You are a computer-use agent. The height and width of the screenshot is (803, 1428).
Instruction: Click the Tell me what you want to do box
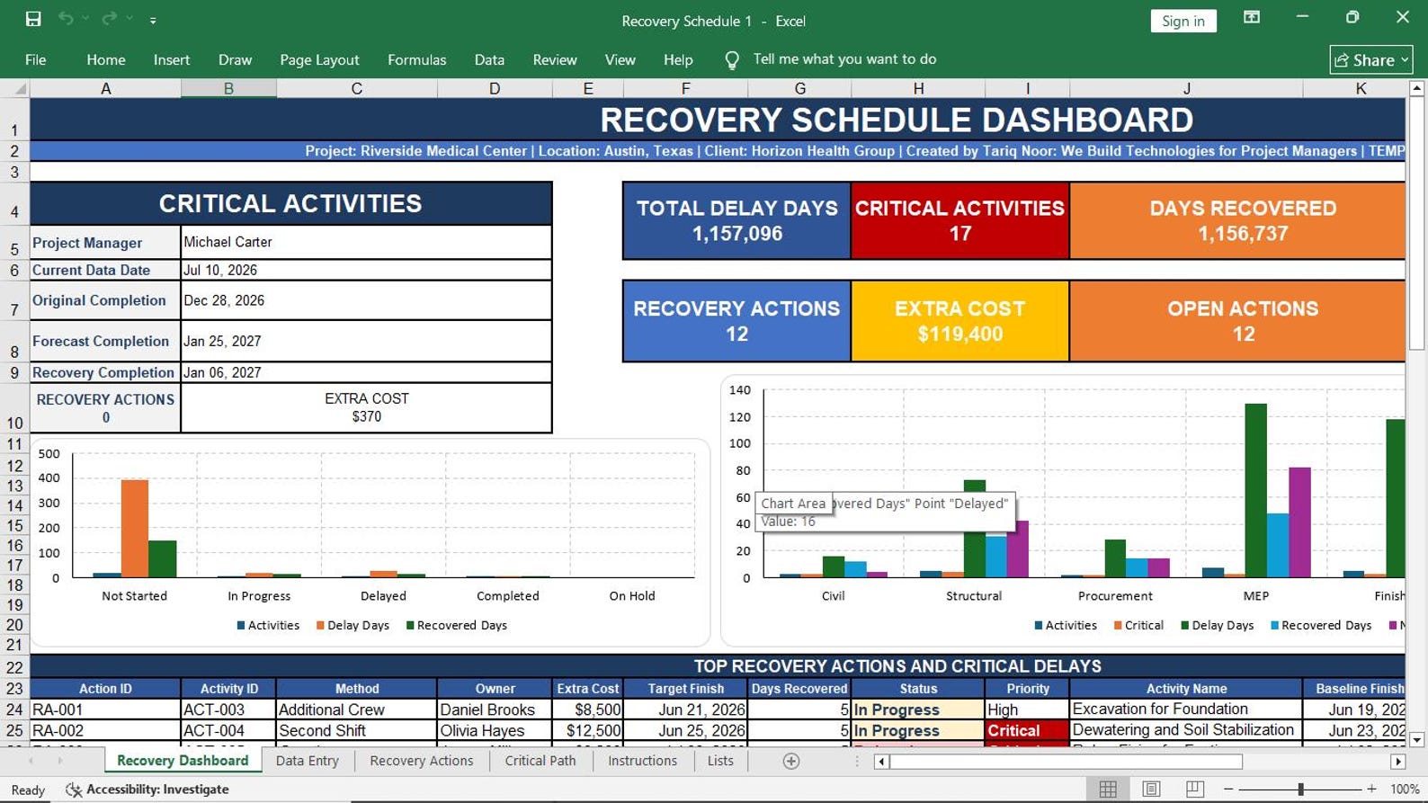tap(844, 59)
